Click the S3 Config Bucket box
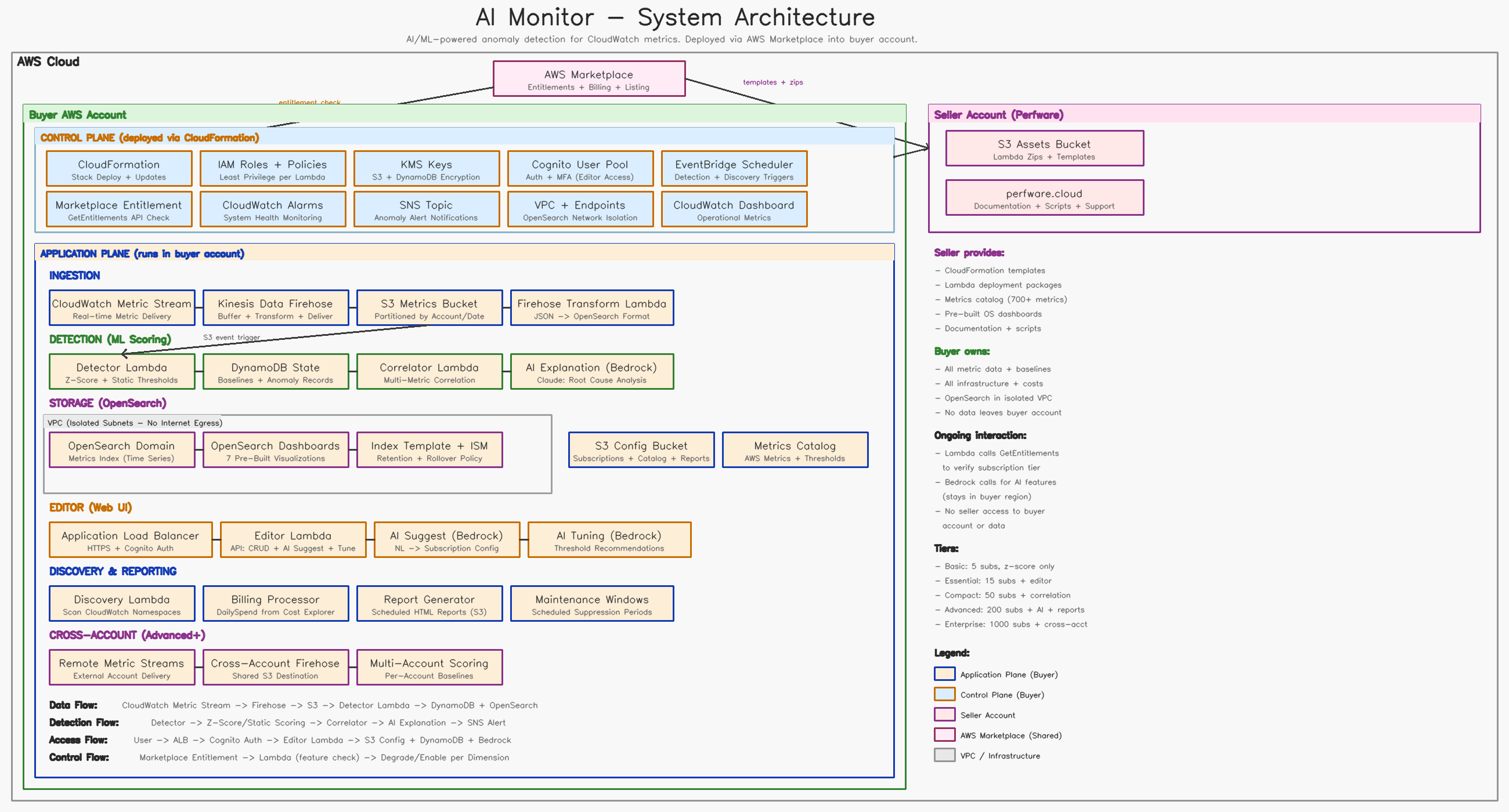The height and width of the screenshot is (812, 1509). pos(641,450)
